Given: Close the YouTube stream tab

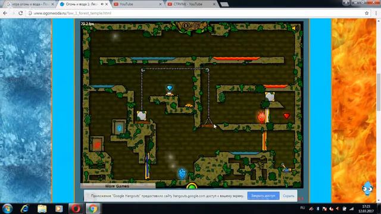Looking at the screenshot, I should click(214, 4).
